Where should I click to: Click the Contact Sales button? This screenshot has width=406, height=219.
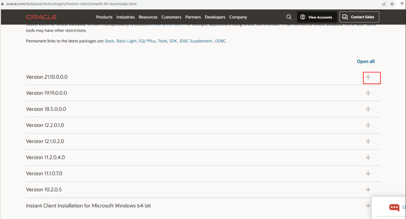click(x=359, y=17)
